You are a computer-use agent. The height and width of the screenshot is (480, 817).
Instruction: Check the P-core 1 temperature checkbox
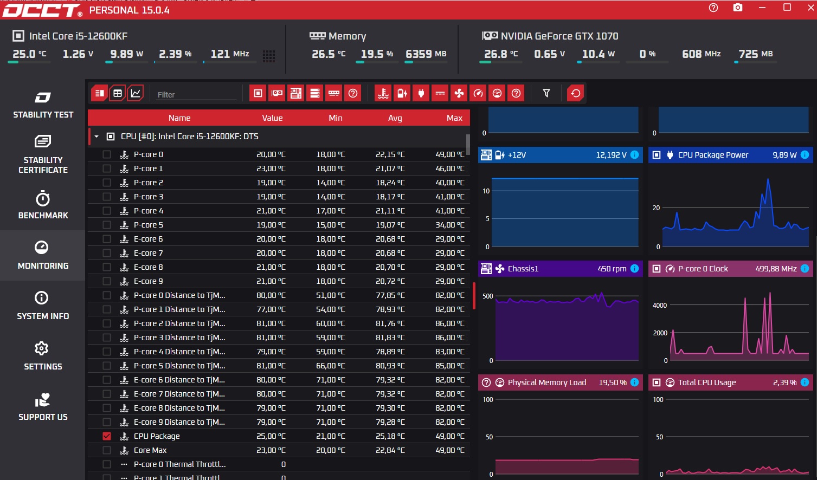107,168
